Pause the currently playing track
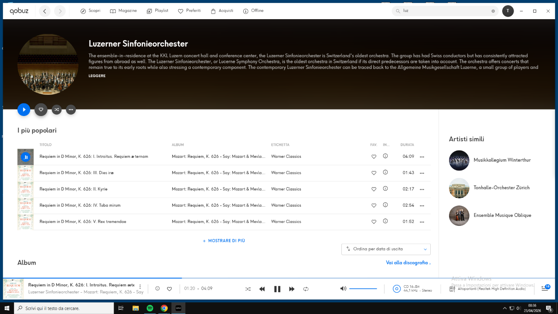This screenshot has width=558, height=314. pos(277,289)
